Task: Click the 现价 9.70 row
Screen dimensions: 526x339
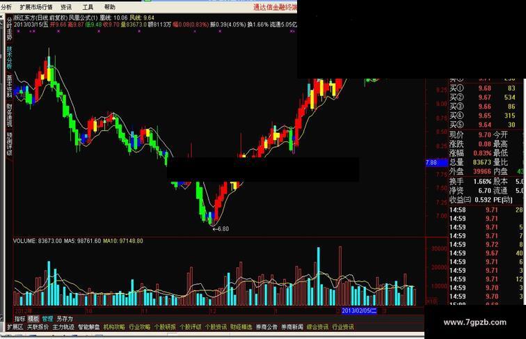Action: pyautogui.click(x=470, y=135)
